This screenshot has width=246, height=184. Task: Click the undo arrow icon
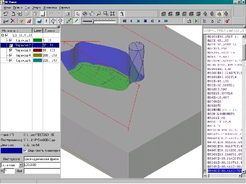click(x=52, y=14)
